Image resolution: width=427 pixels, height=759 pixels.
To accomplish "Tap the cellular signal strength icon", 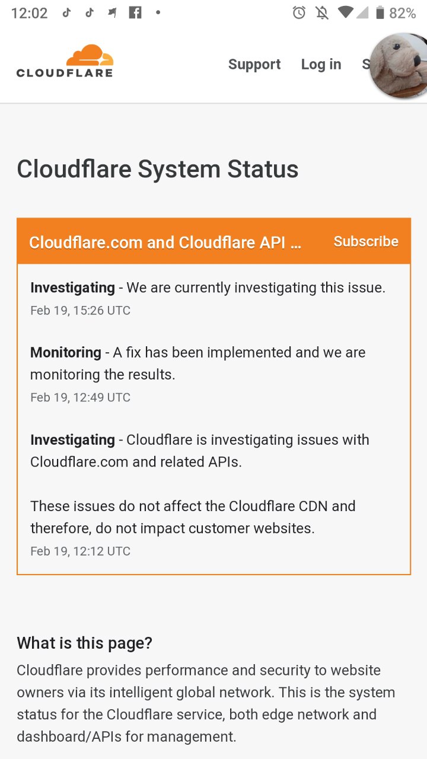I will point(362,12).
